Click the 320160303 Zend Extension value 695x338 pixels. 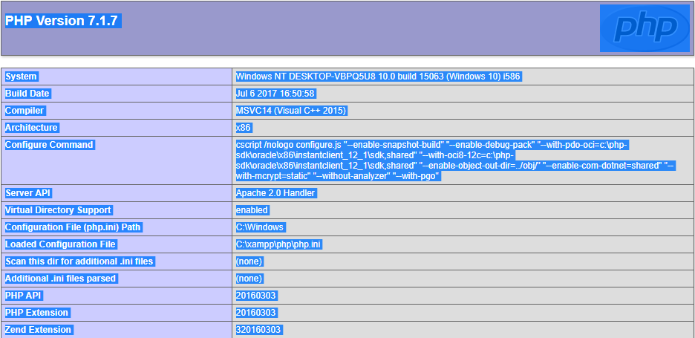(x=259, y=330)
